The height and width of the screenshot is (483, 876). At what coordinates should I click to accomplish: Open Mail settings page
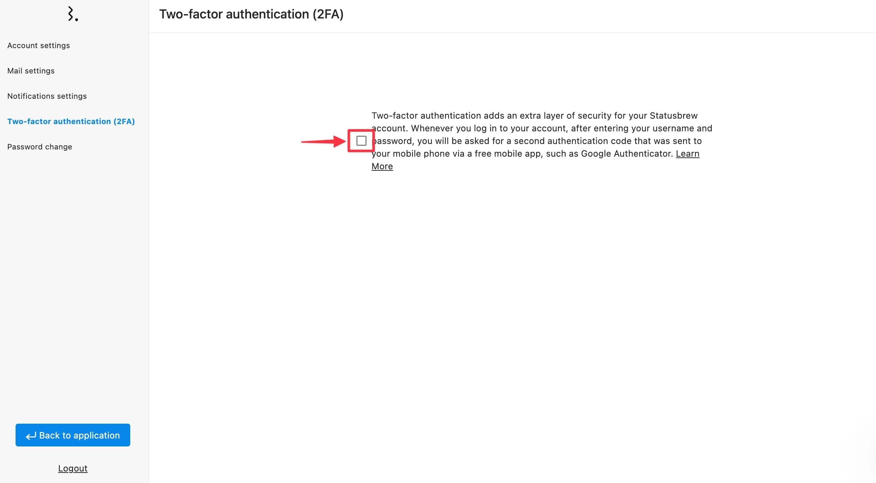[30, 70]
